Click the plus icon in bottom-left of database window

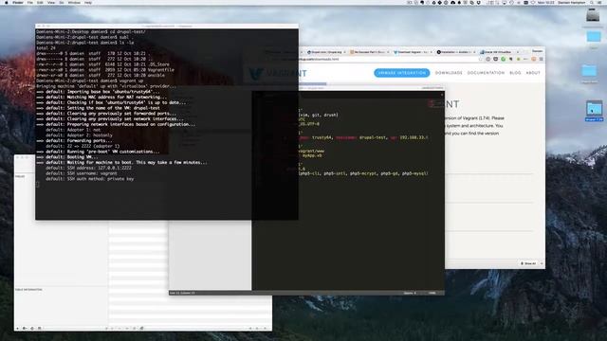17,328
